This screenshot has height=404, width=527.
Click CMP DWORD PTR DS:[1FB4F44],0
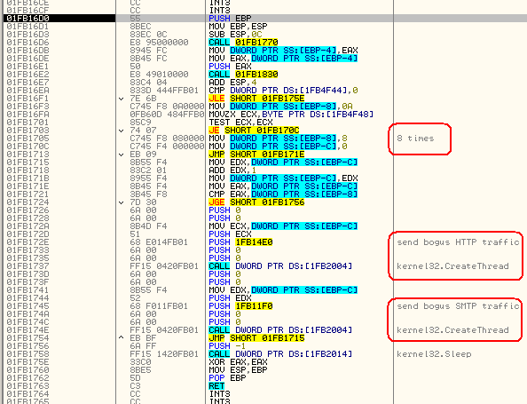point(283,91)
